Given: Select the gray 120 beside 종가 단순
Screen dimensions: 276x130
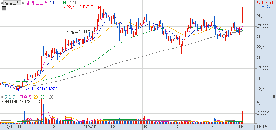Looking at the screenshot, I should pyautogui.click(x=73, y=3).
